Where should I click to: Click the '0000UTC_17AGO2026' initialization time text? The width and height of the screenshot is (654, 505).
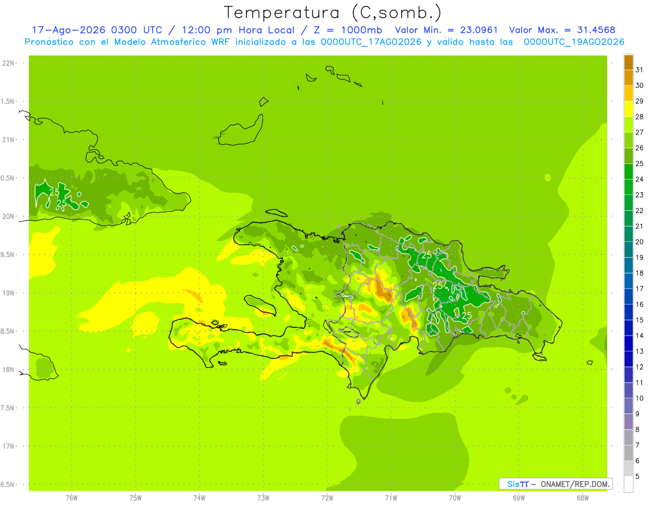371,42
